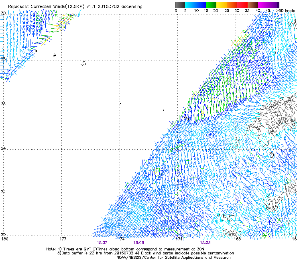Select the yellow 20-25 knots legend segment
Image resolution: width=297 pixels, height=260 pixels.
coord(222,5)
